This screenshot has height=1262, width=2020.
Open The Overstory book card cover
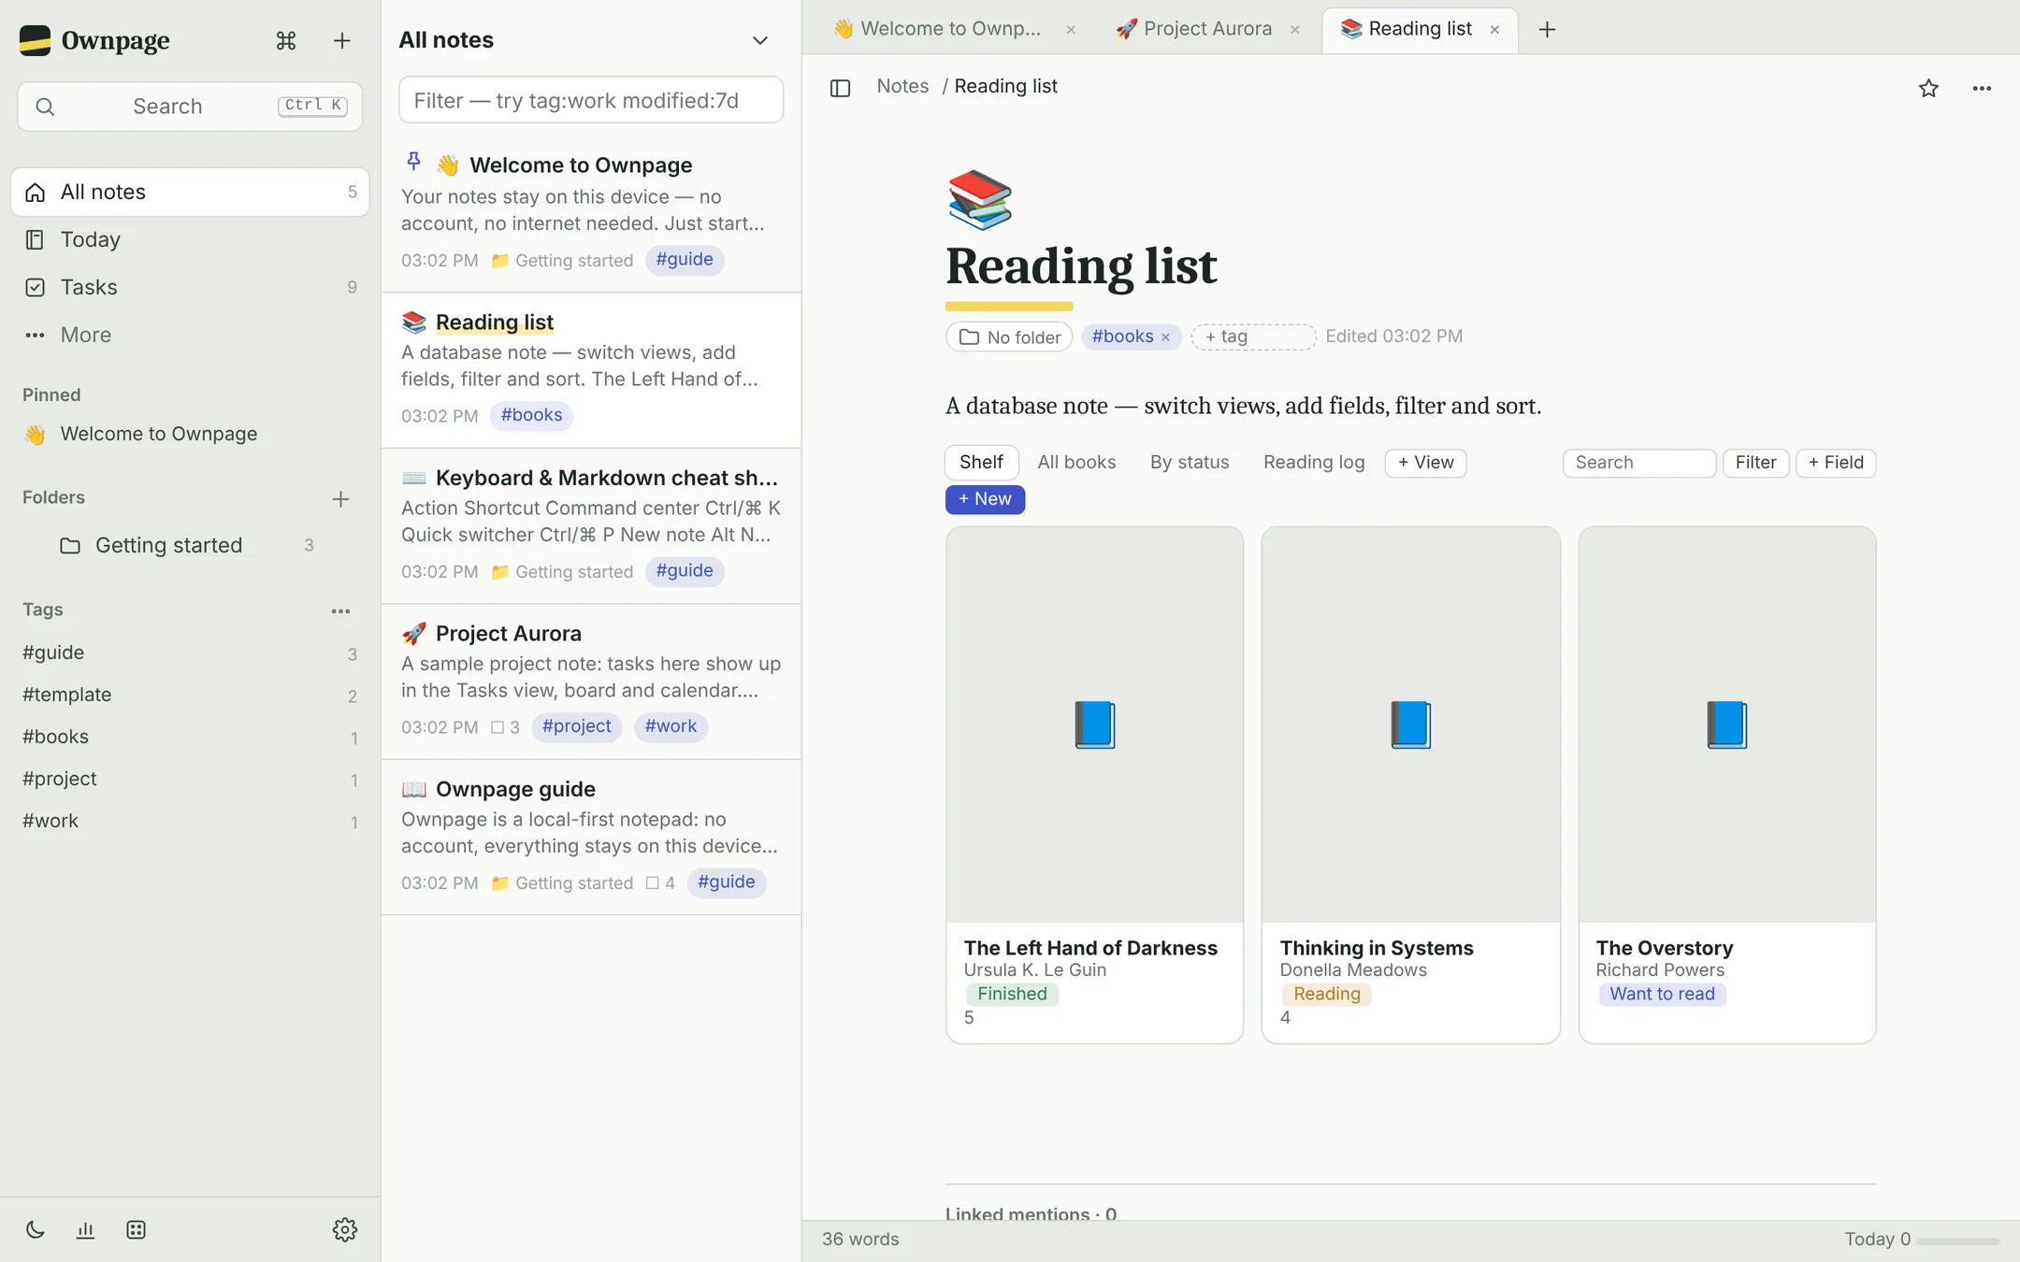click(1726, 724)
